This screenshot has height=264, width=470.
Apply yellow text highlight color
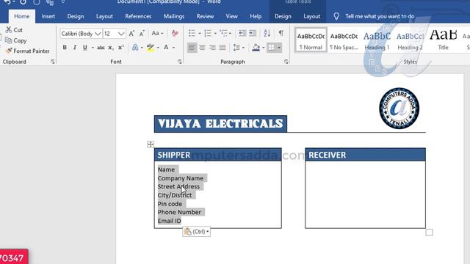click(150, 47)
